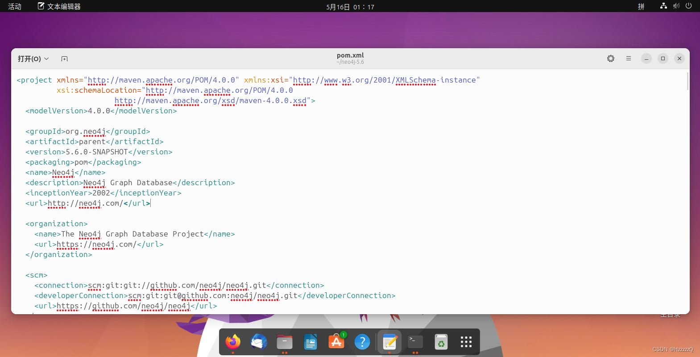Expand the recent files dropdown arrow
This screenshot has height=357, width=700.
46,59
